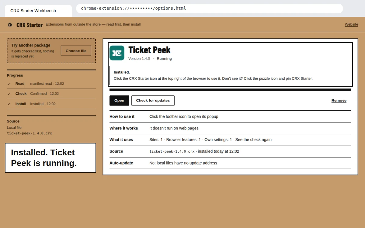Click the Progress section heading

click(x=15, y=75)
